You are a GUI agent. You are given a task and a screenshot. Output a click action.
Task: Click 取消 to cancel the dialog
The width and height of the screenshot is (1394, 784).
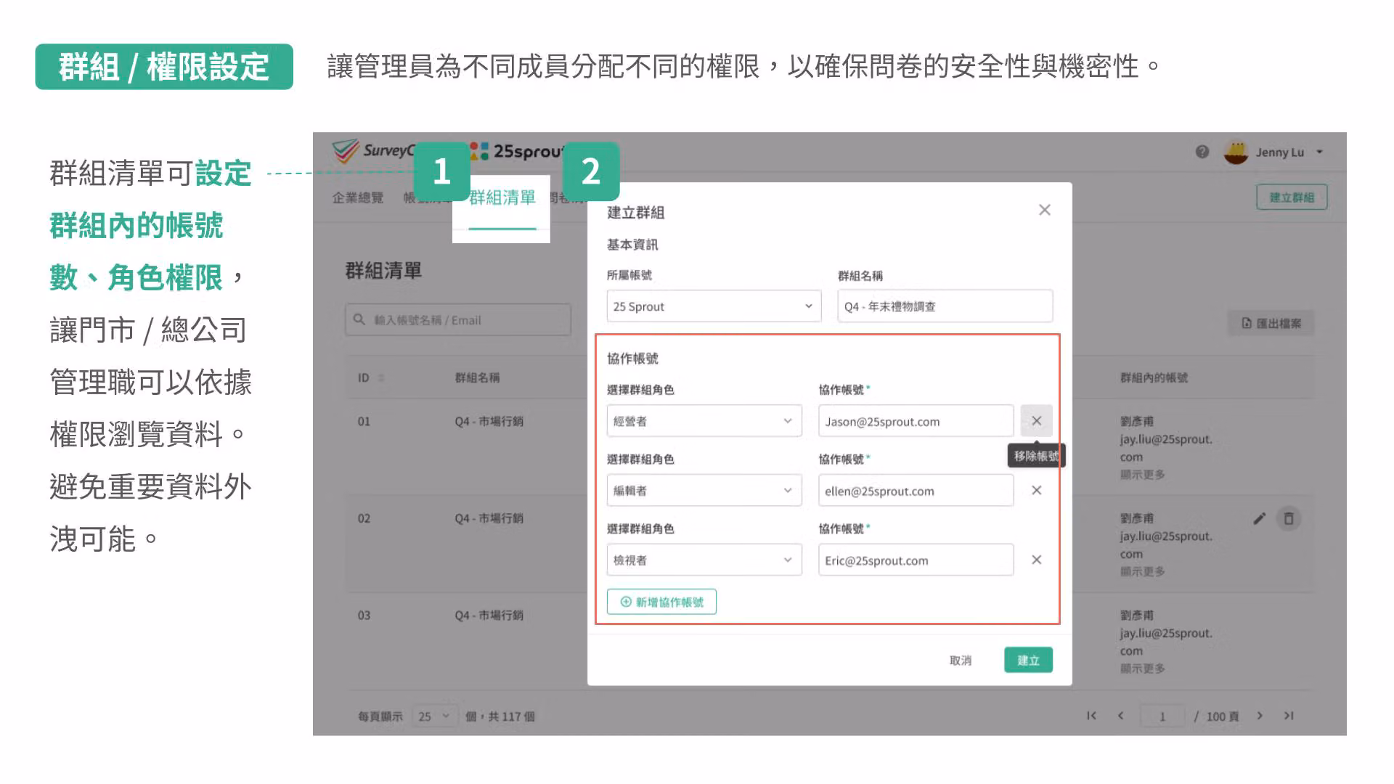click(x=961, y=660)
